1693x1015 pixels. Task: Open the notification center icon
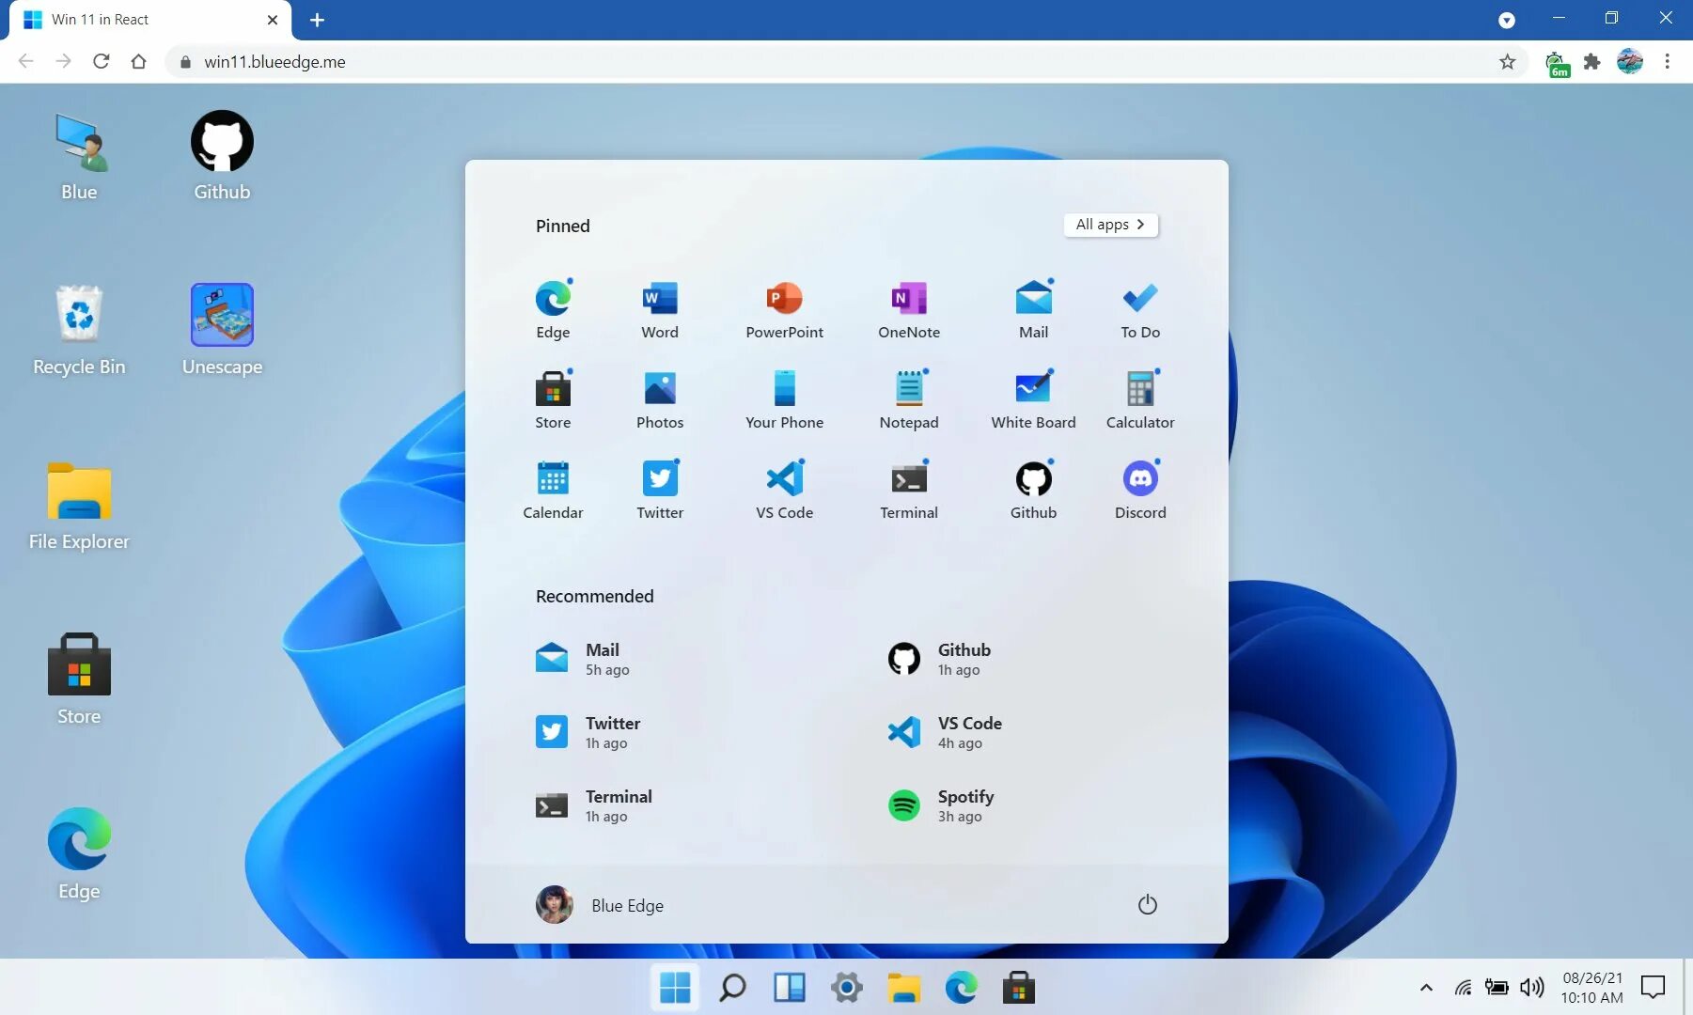[x=1653, y=988]
